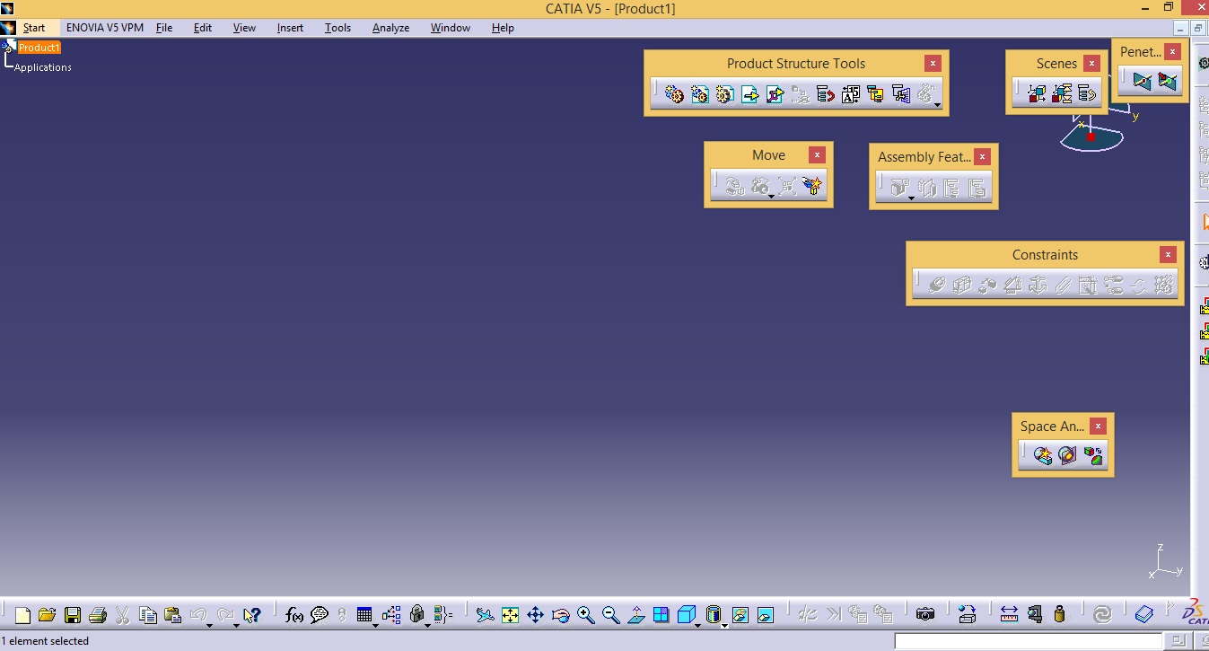Open the render style dropdown arrow
The image size is (1209, 651).
click(x=725, y=626)
